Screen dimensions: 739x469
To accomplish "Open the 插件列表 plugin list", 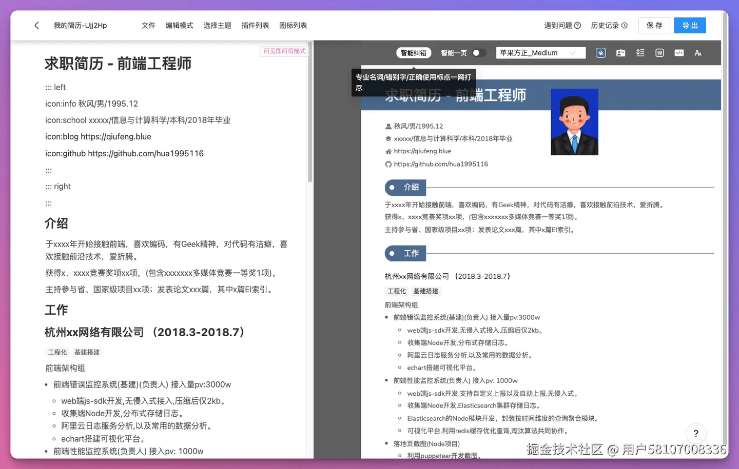I will click(x=255, y=25).
